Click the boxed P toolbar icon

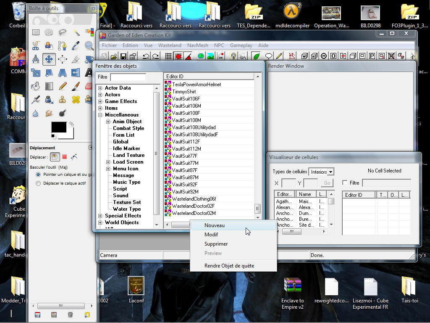click(x=372, y=56)
